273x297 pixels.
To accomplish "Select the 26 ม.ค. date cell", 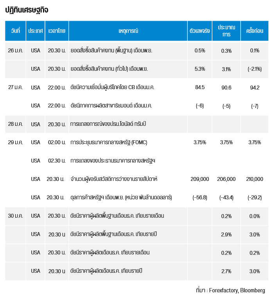I will pos(16,50).
